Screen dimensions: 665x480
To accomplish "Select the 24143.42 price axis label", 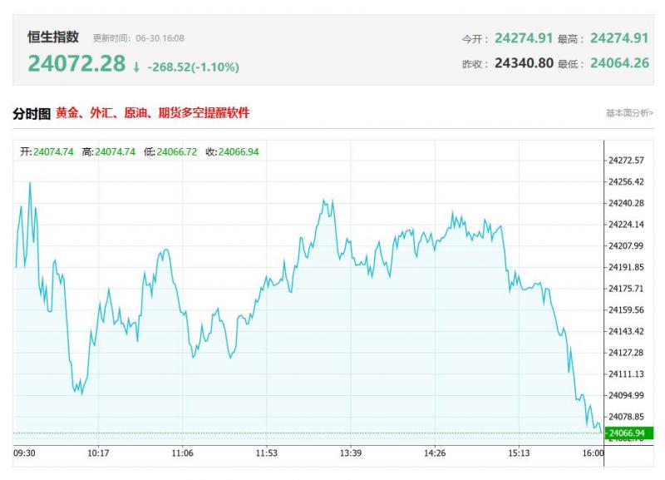I will 626,331.
